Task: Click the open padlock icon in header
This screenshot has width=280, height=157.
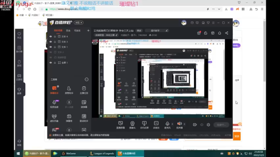Action: pos(205,33)
